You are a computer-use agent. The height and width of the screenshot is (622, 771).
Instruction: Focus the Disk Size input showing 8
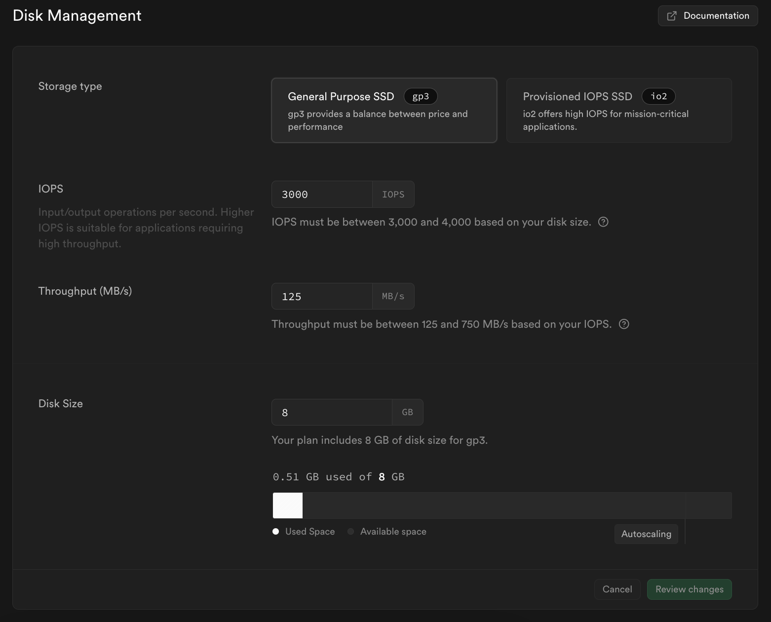point(332,412)
